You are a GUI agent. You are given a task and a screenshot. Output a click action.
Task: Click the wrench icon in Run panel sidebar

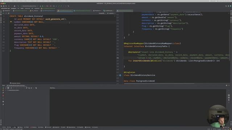coord(3,93)
